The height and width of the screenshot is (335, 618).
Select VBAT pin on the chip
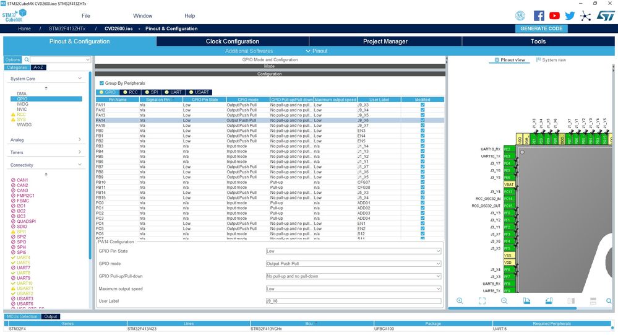coord(509,185)
